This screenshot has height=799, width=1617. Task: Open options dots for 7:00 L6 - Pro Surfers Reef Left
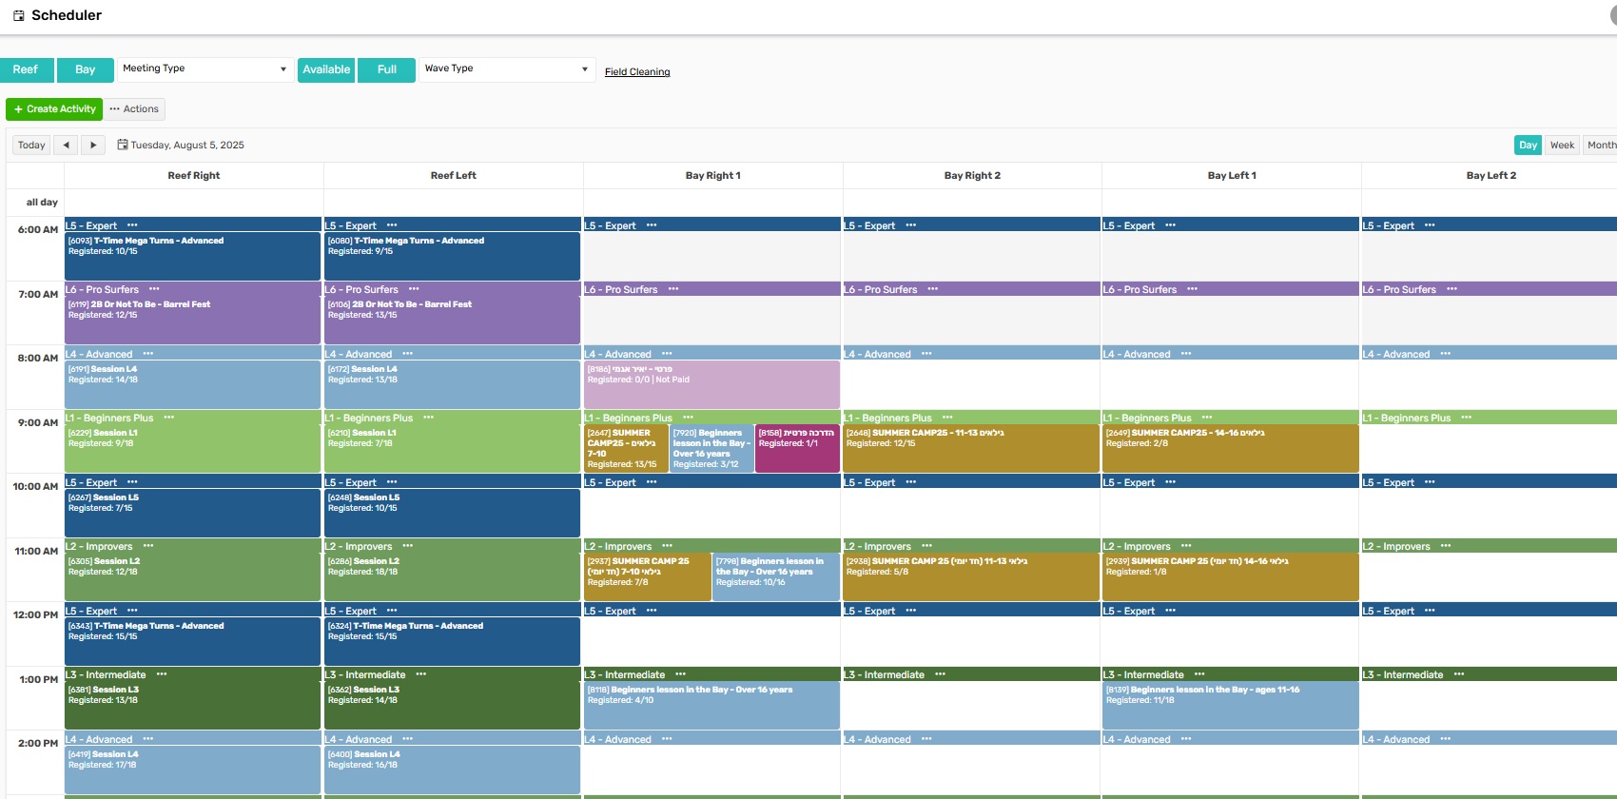tap(414, 289)
